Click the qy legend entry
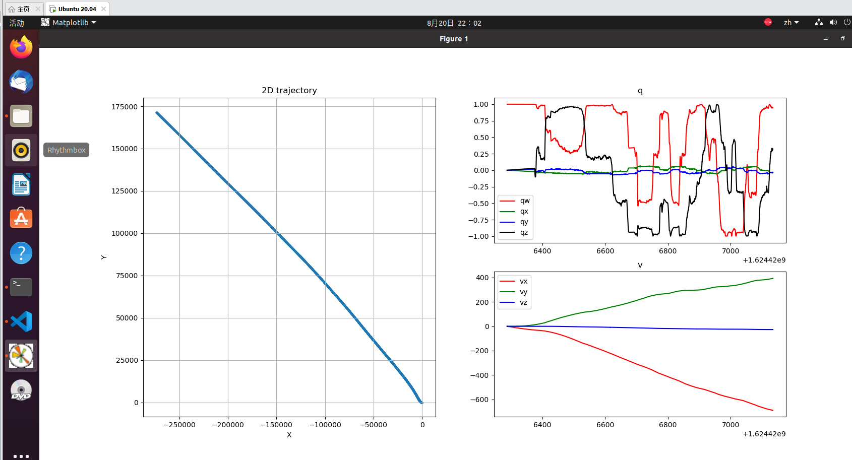 [515, 222]
